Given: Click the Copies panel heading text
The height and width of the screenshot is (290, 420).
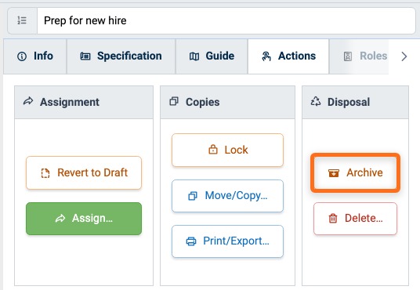Looking at the screenshot, I should pos(203,102).
